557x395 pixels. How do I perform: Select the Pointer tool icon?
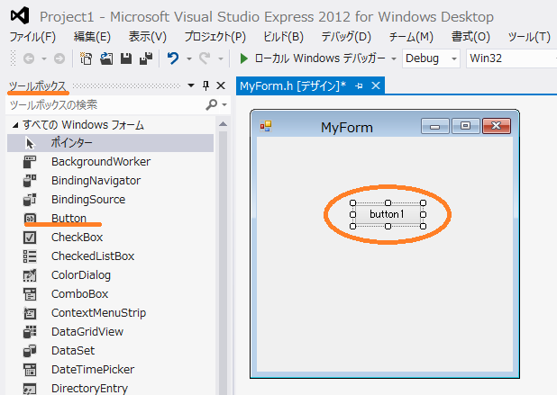[31, 143]
